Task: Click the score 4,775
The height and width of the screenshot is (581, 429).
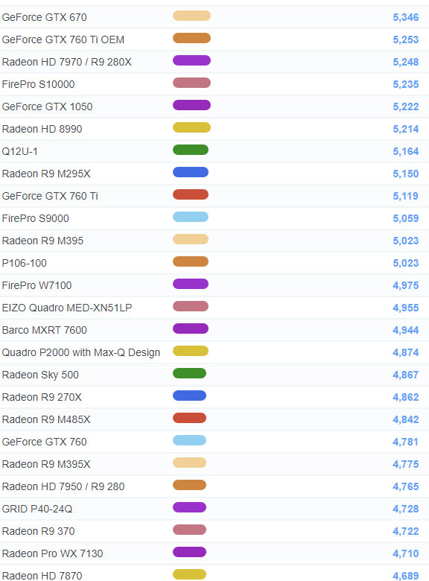Action: pyautogui.click(x=406, y=464)
